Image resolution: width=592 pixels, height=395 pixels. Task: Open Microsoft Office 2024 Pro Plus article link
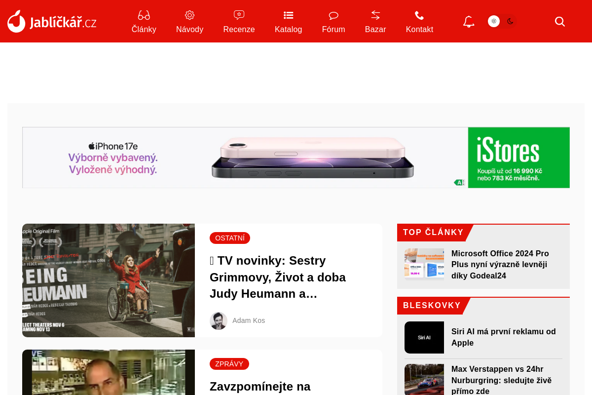pyautogui.click(x=500, y=265)
